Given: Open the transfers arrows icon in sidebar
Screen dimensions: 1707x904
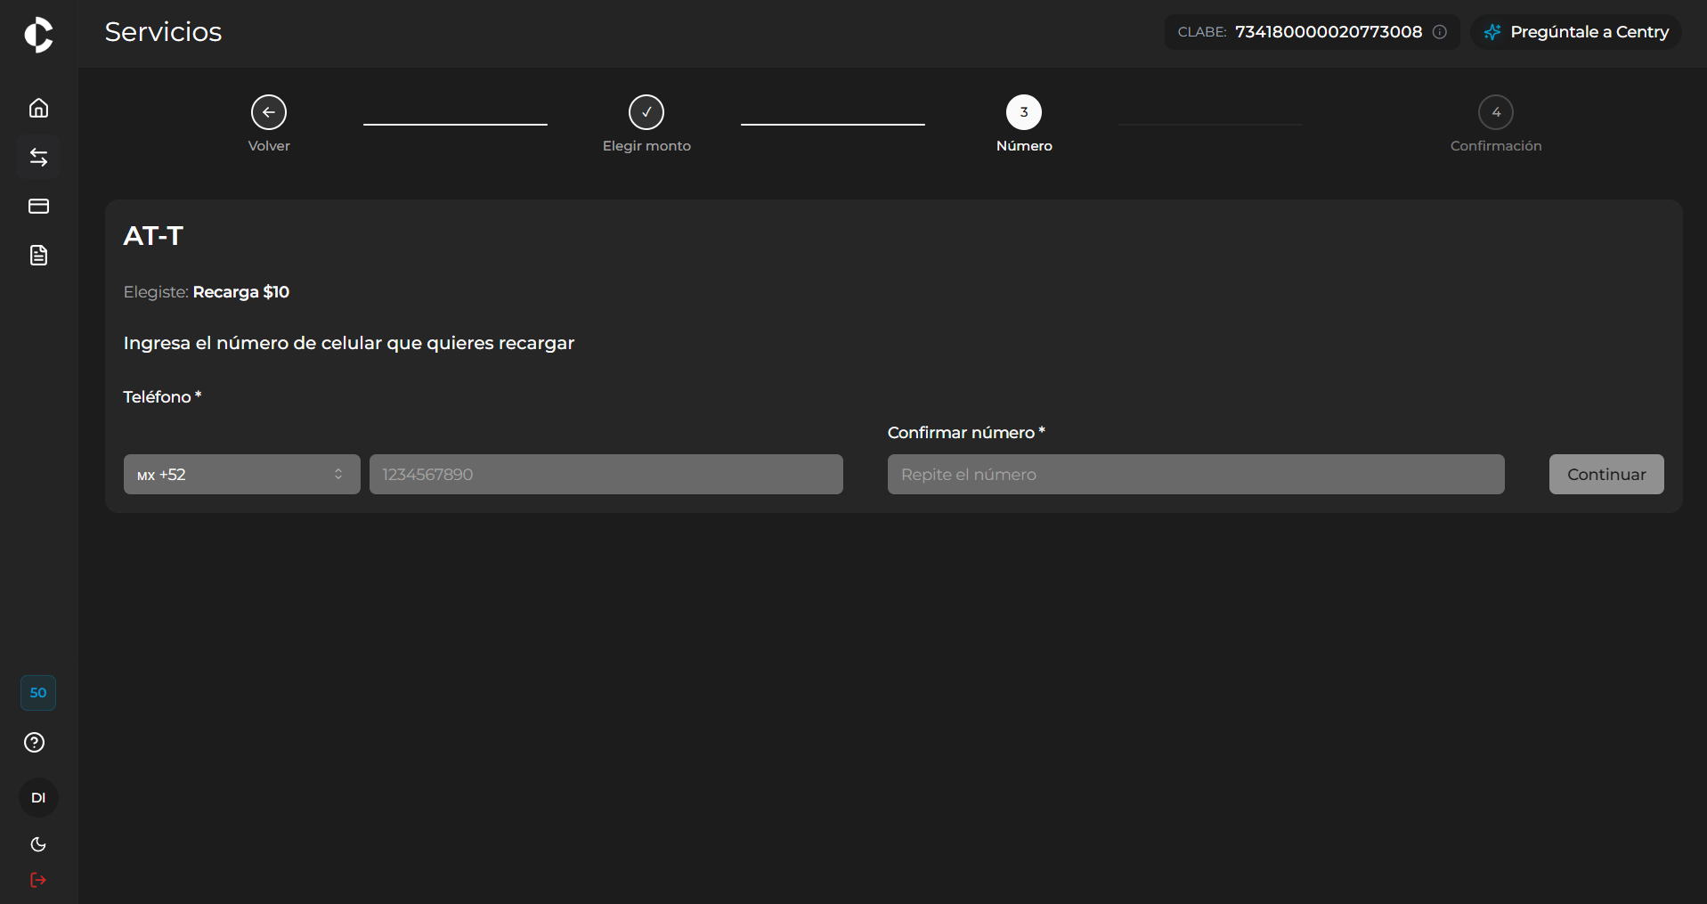Looking at the screenshot, I should pyautogui.click(x=38, y=158).
